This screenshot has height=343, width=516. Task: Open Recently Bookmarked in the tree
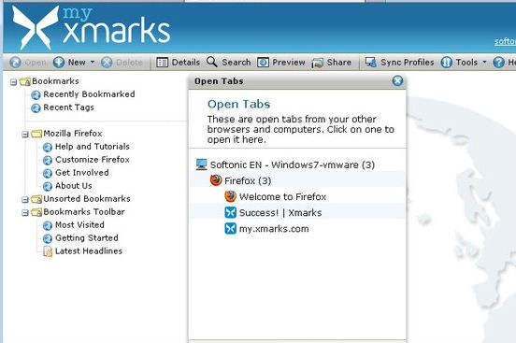[x=89, y=94]
